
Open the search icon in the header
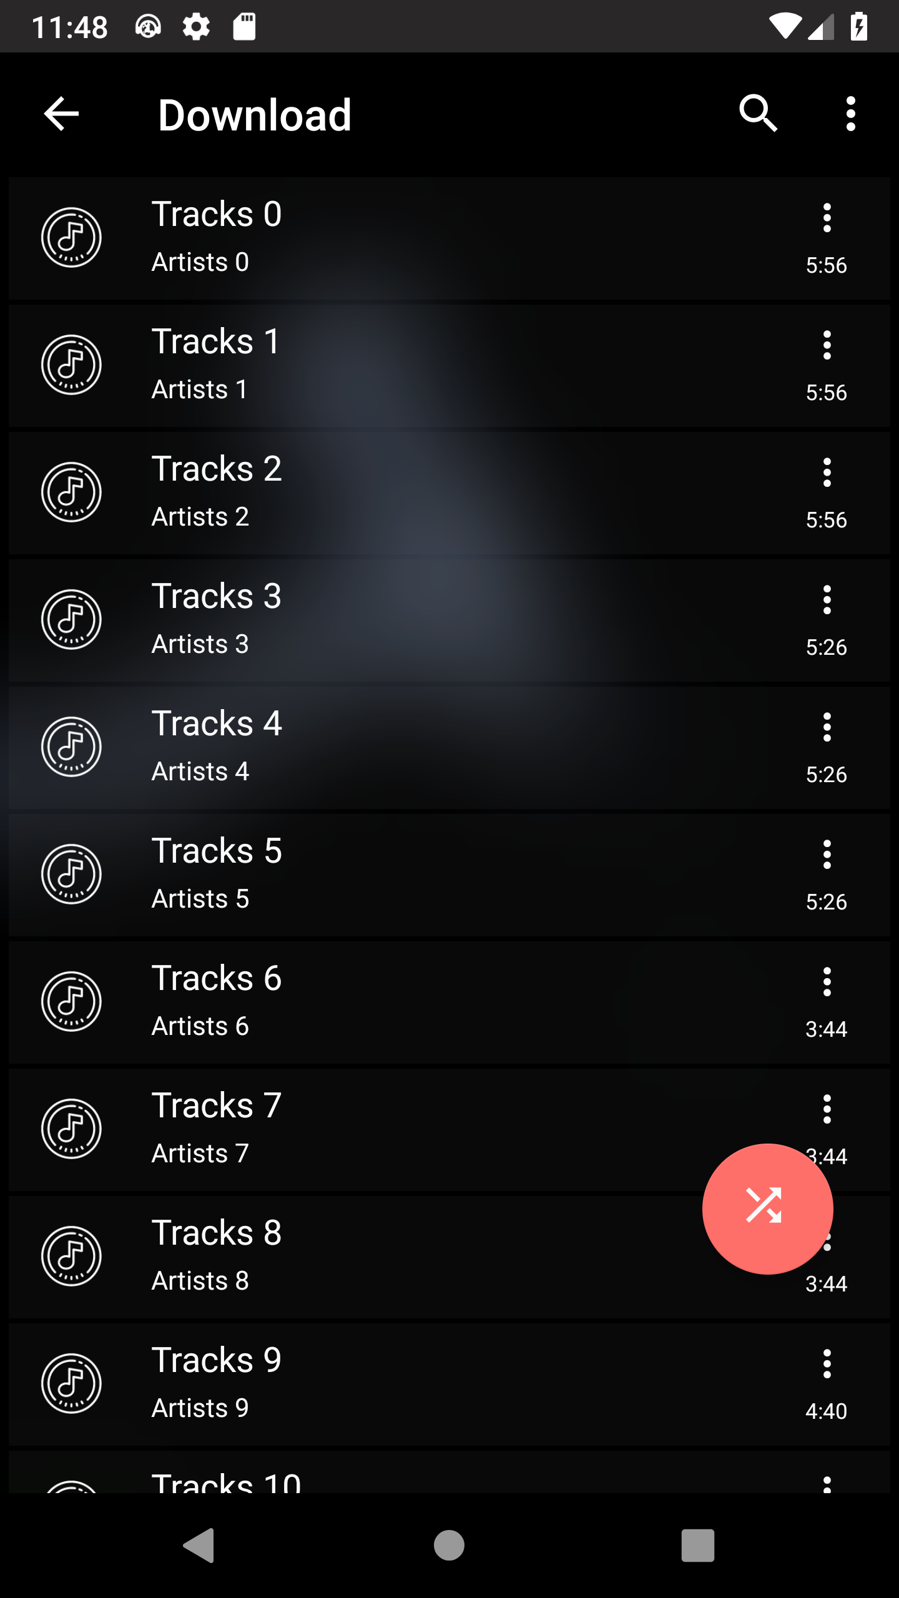(x=758, y=114)
